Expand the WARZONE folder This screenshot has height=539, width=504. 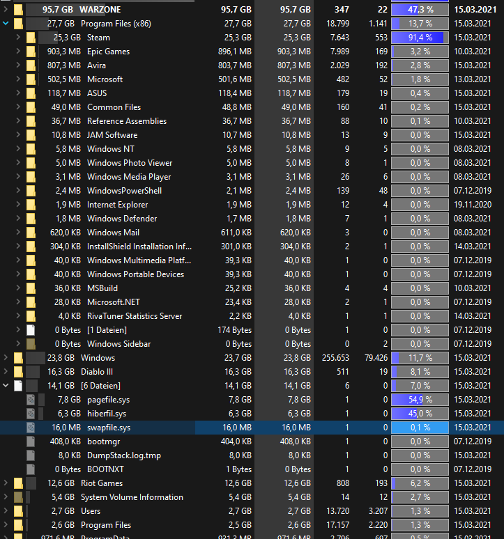[6, 10]
